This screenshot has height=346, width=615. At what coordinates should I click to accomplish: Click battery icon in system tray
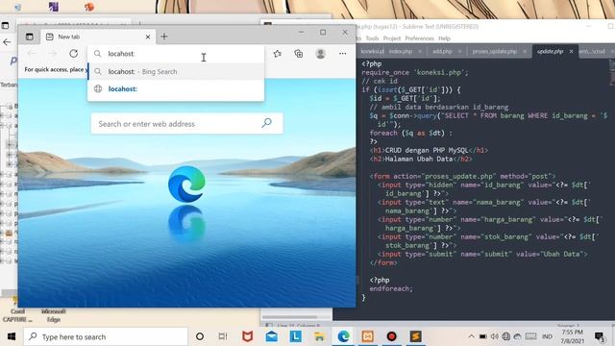tap(482, 336)
